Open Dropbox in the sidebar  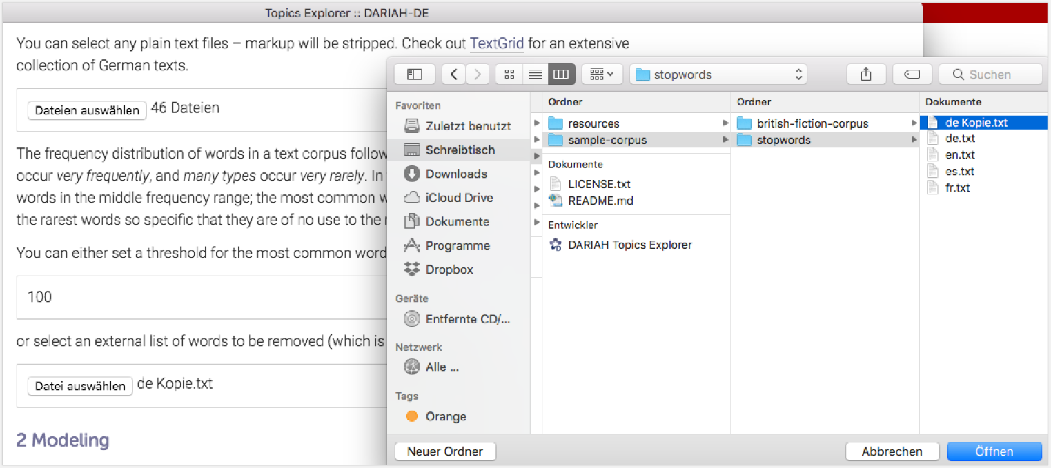(x=458, y=269)
